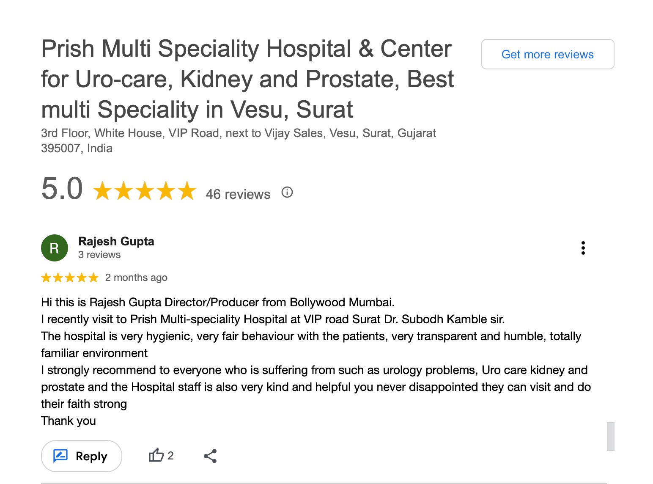Click the scrollbar thumb on the right edge

click(x=610, y=437)
